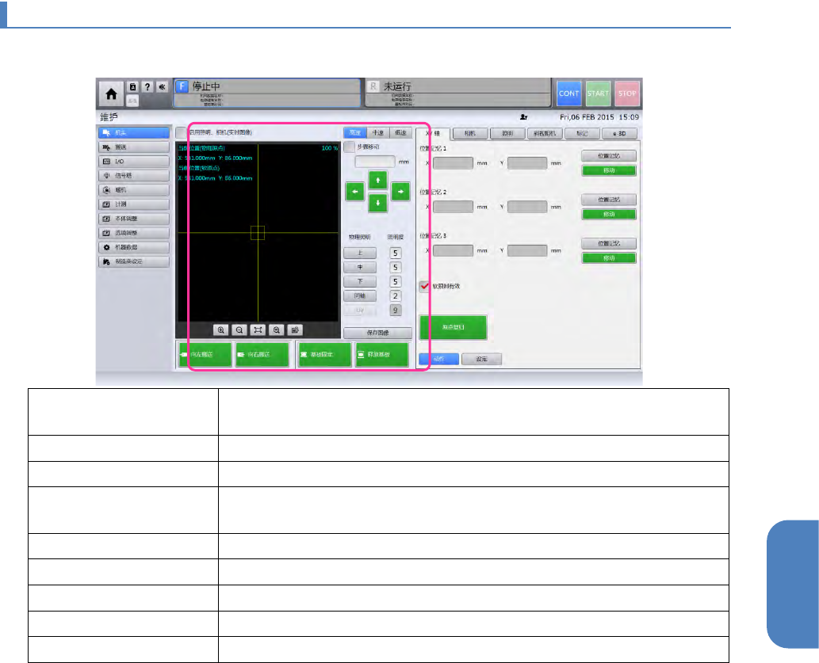Viewport: 819px width, 663px height.
Task: Zoom in on the camera image
Action: (220, 330)
